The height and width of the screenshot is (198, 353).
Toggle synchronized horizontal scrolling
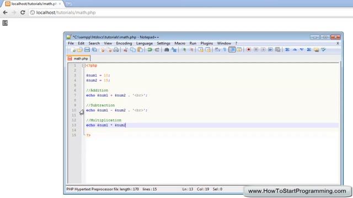point(208,50)
